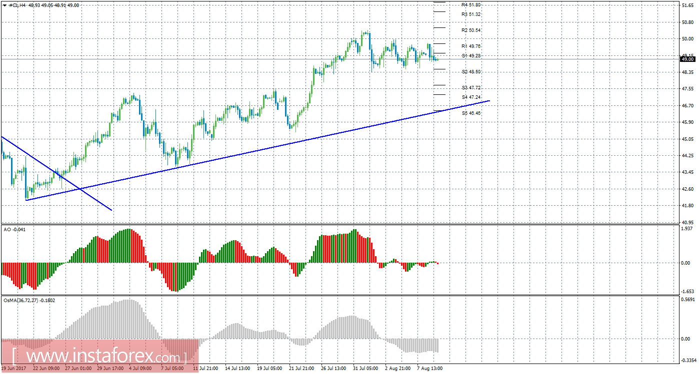699x374 pixels.
Task: Click the 49.00 current price tag
Action: point(687,59)
